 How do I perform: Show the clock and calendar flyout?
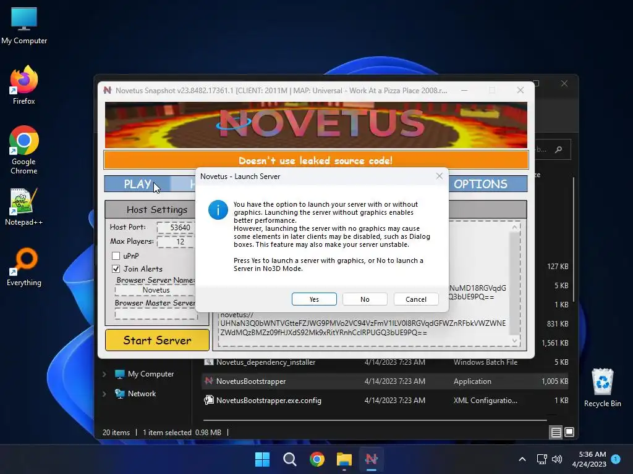tap(589, 459)
